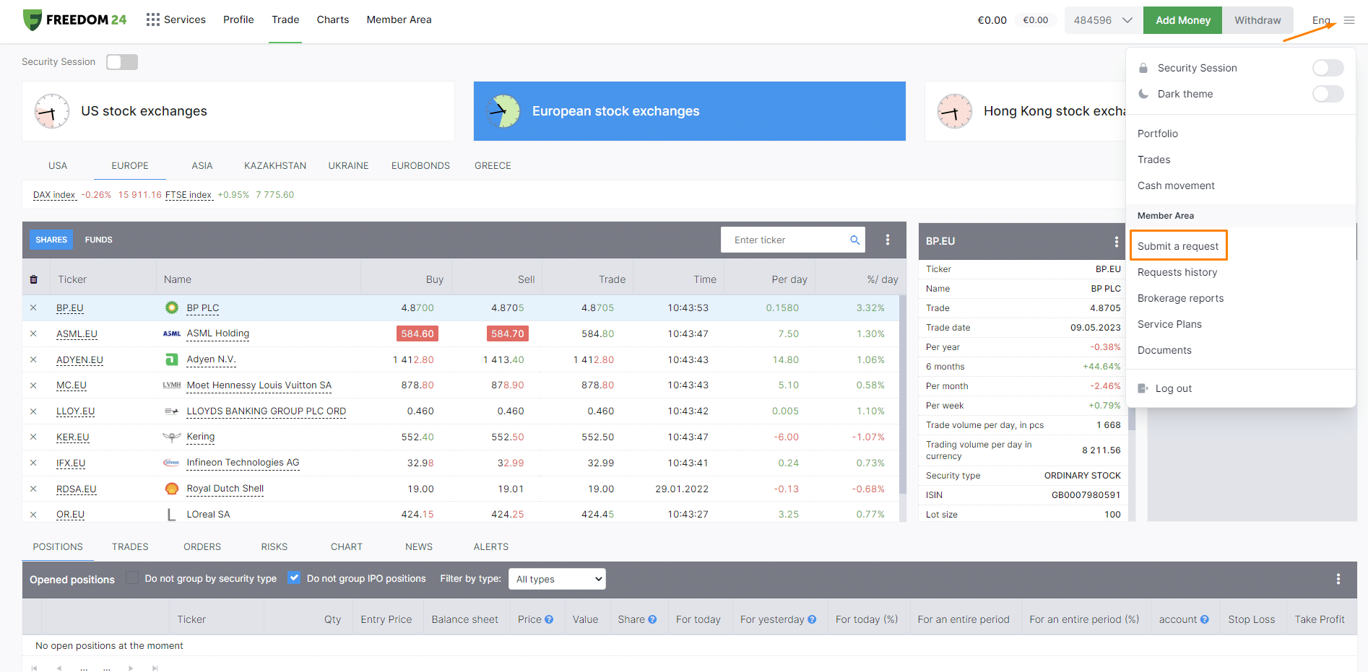Open BP.EU panel three-dot menu
Viewport: 1368px width, 672px height.
click(x=1116, y=241)
